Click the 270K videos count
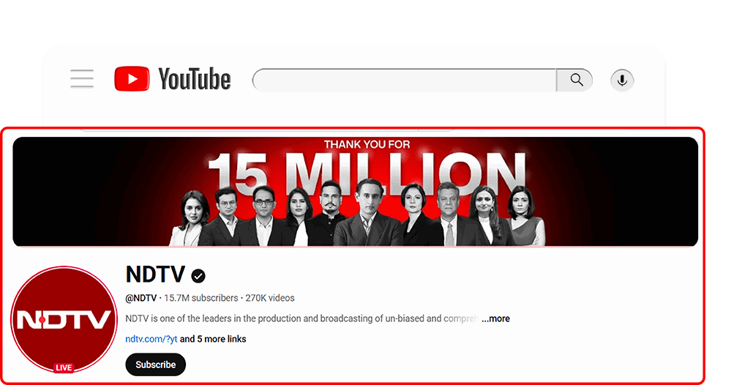 pyautogui.click(x=270, y=298)
